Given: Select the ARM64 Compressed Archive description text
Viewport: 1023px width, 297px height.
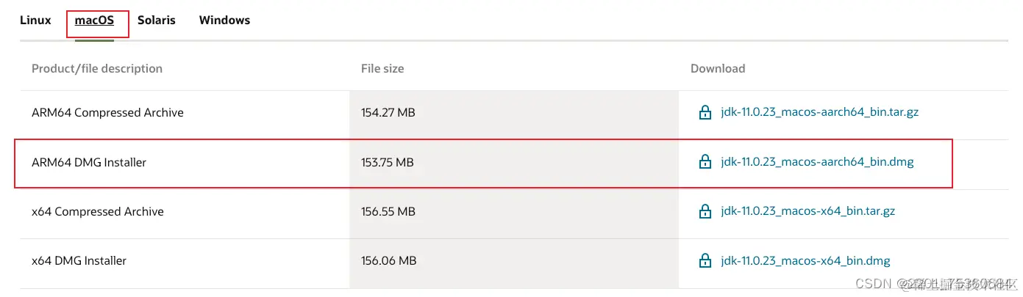Looking at the screenshot, I should click(x=107, y=113).
